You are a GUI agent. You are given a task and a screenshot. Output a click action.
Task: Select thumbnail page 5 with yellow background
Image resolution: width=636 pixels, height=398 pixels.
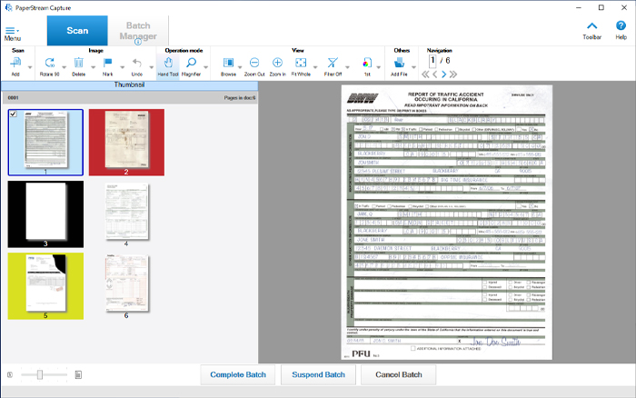[45, 286]
